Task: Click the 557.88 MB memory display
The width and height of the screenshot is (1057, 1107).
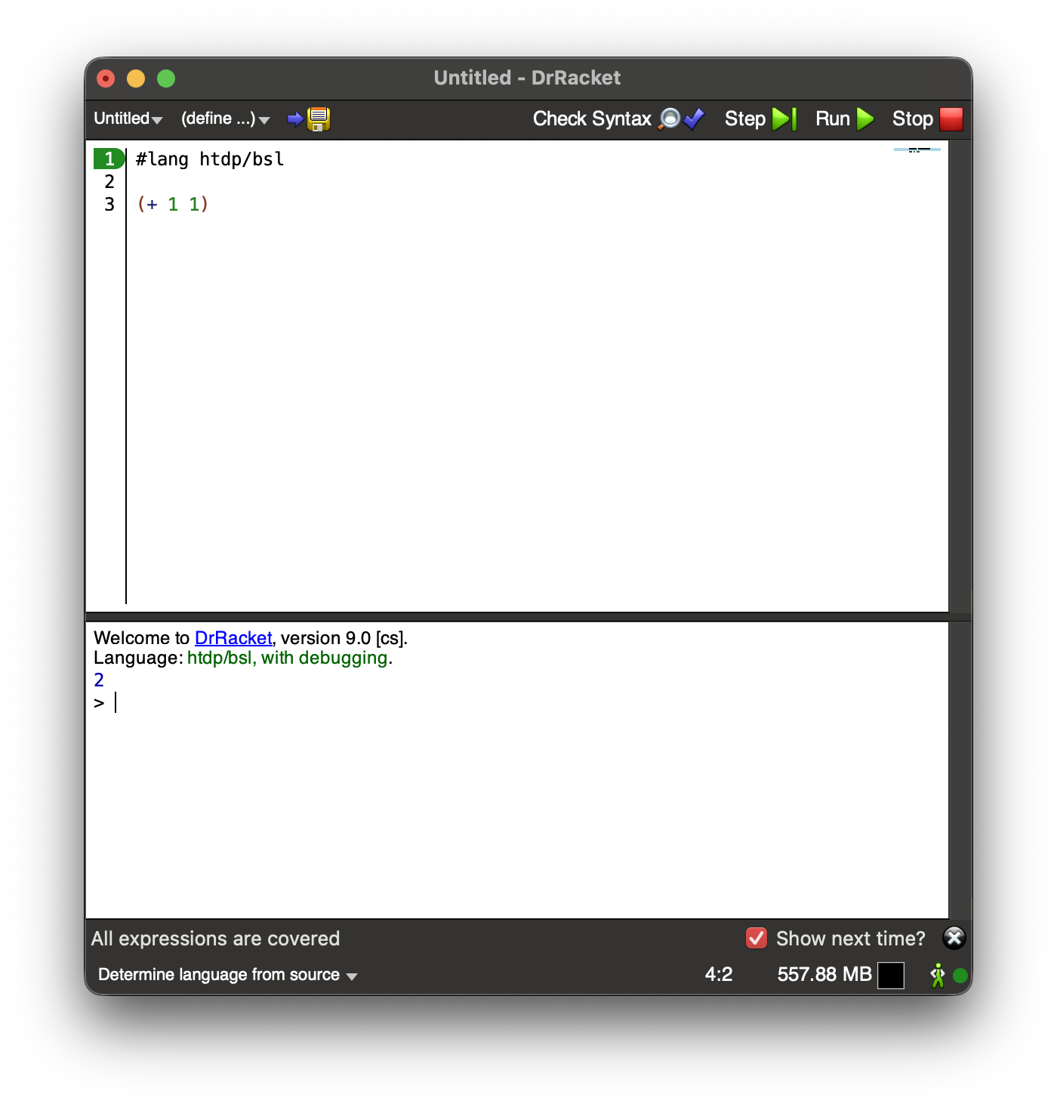Action: 824,975
